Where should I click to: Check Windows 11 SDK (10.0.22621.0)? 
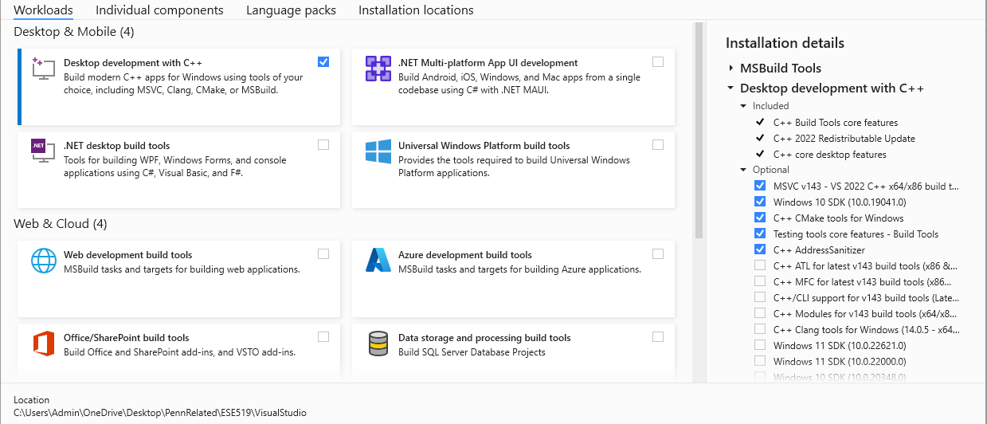[760, 345]
